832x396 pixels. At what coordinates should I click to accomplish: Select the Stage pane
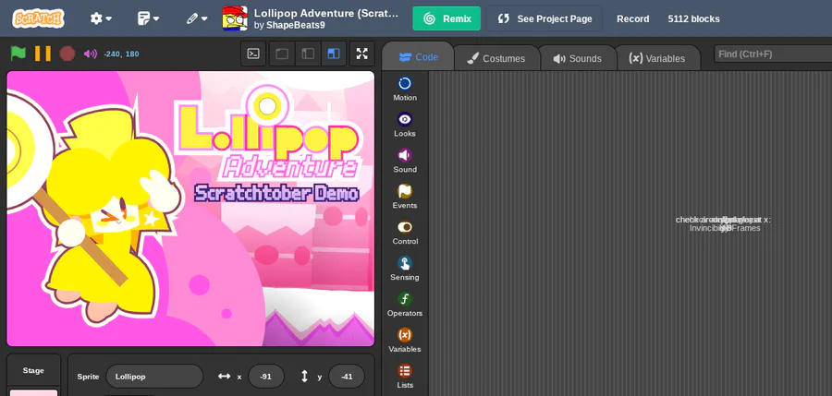coord(33,375)
